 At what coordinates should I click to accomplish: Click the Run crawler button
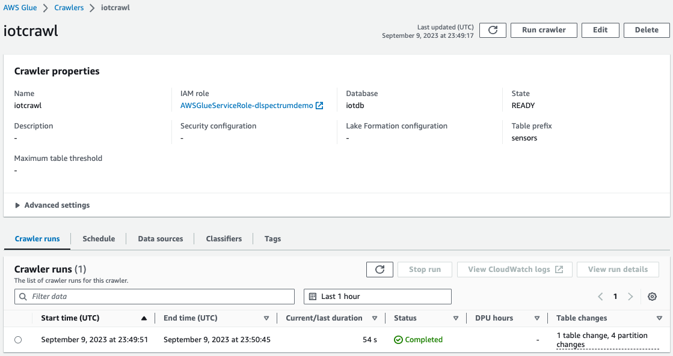click(x=544, y=30)
